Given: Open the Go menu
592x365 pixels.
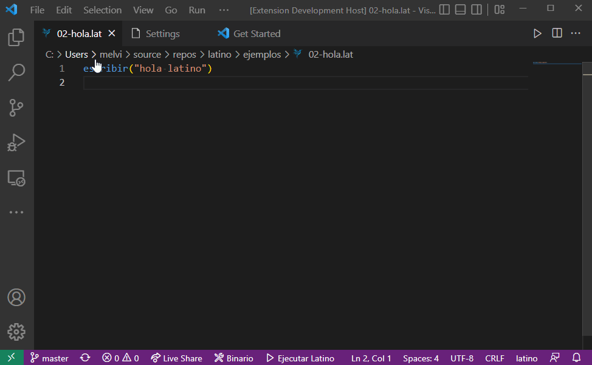Looking at the screenshot, I should click(171, 10).
